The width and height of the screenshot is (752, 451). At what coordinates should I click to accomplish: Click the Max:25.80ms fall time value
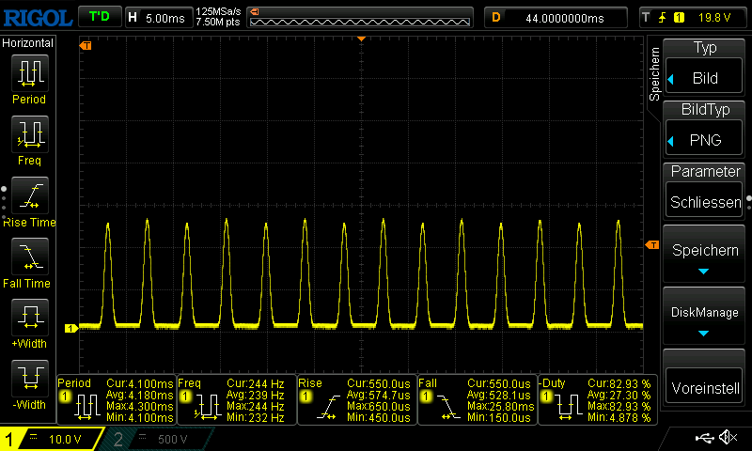coord(501,407)
